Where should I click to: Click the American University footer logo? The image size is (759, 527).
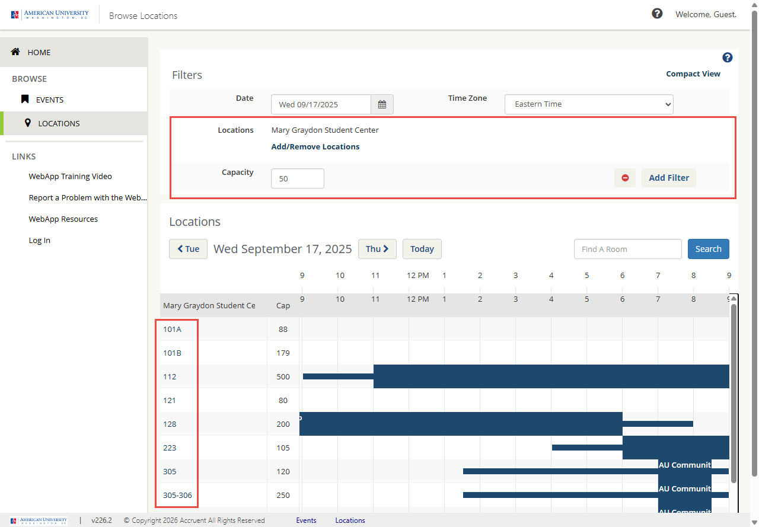[x=39, y=520]
